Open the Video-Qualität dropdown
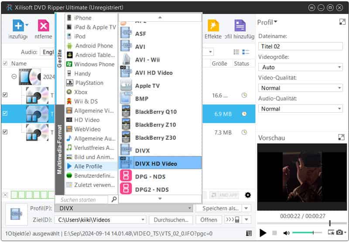The height and width of the screenshot is (242, 349). pos(301,88)
